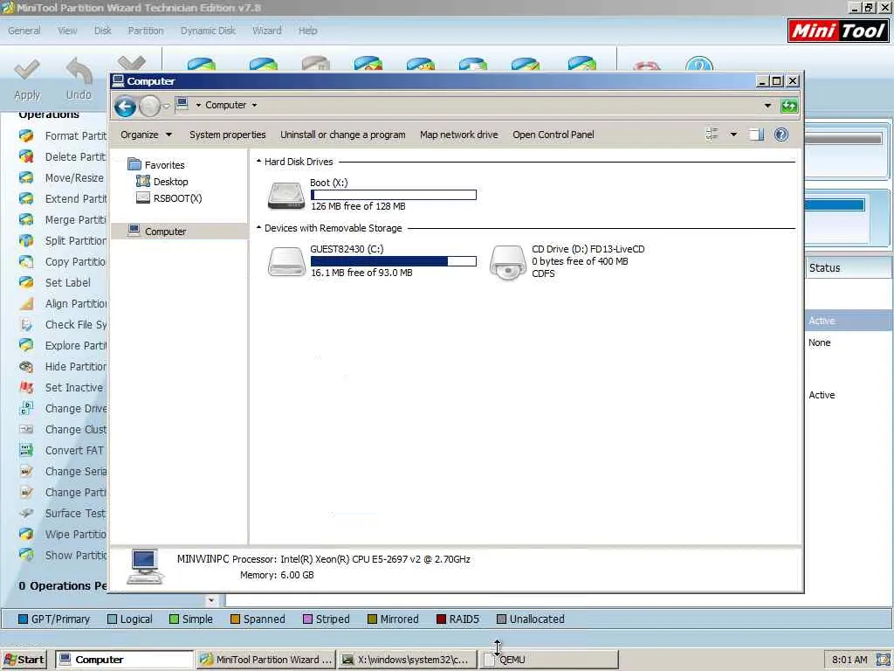Screen dimensions: 894x671
Task: Click the Change Serial Number icon
Action: click(x=26, y=471)
